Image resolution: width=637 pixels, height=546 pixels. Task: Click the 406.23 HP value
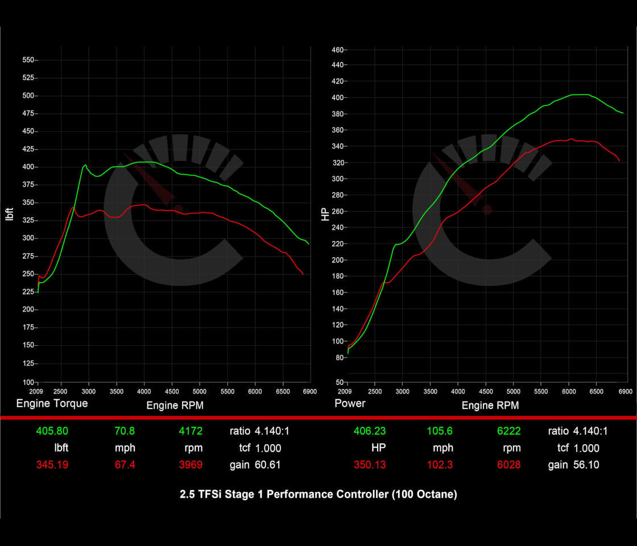370,431
